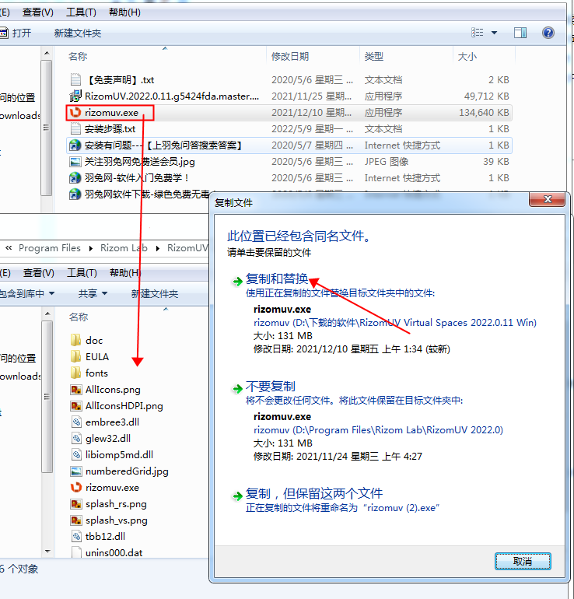Open 工具(T) menu in bottom window
Image resolution: width=574 pixels, height=599 pixels.
pyautogui.click(x=82, y=273)
